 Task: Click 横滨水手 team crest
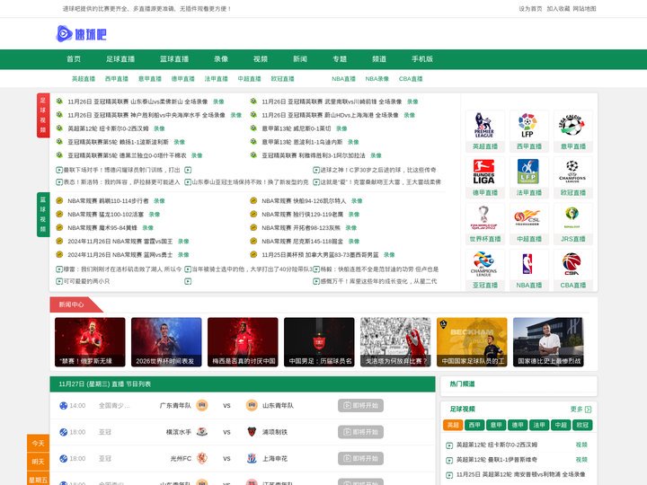click(202, 432)
